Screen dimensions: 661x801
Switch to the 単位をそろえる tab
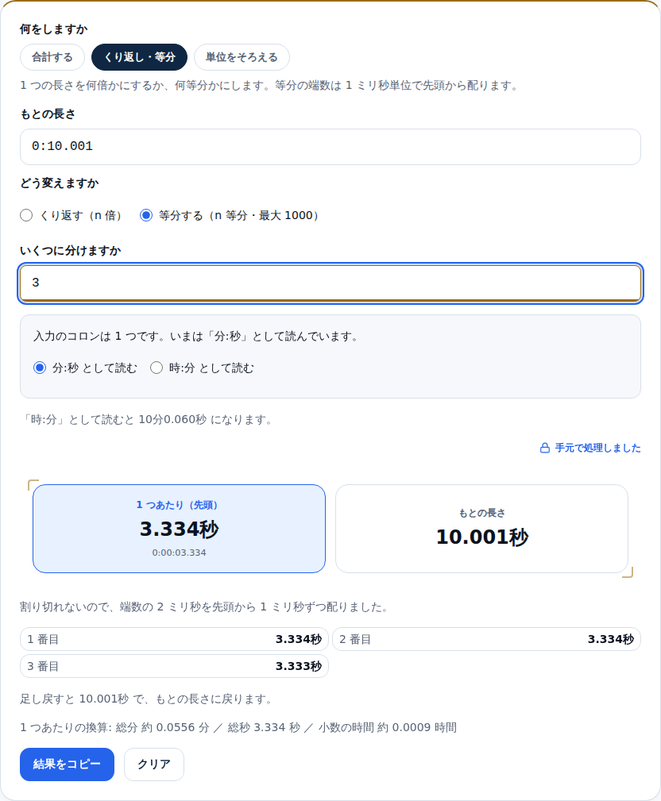[x=242, y=57]
